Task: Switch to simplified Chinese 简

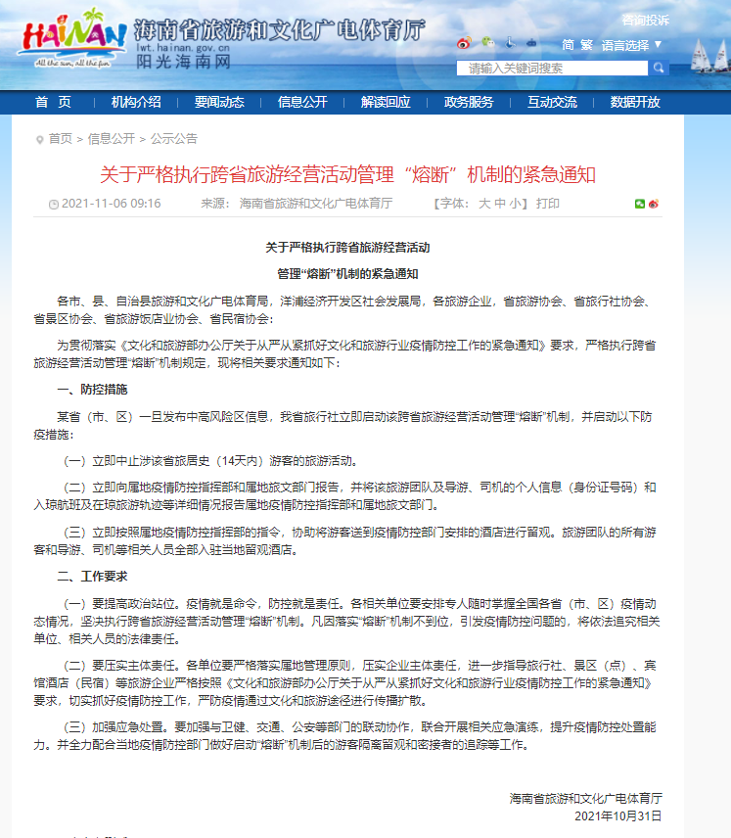Action: point(568,45)
